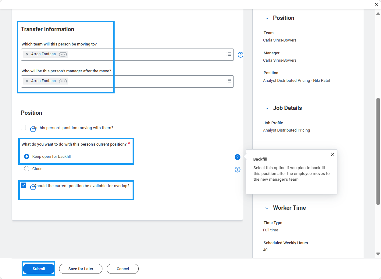This screenshot has width=381, height=279.
Task: Select Keep open for backfill radio
Action: coord(27,157)
